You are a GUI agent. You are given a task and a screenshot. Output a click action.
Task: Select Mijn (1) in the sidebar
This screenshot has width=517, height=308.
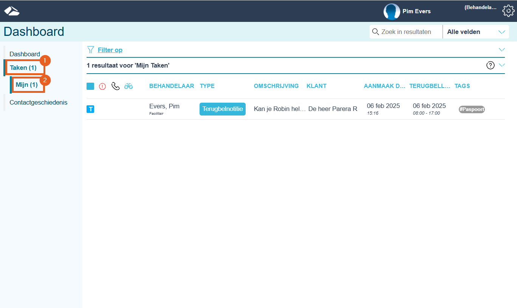(x=26, y=85)
